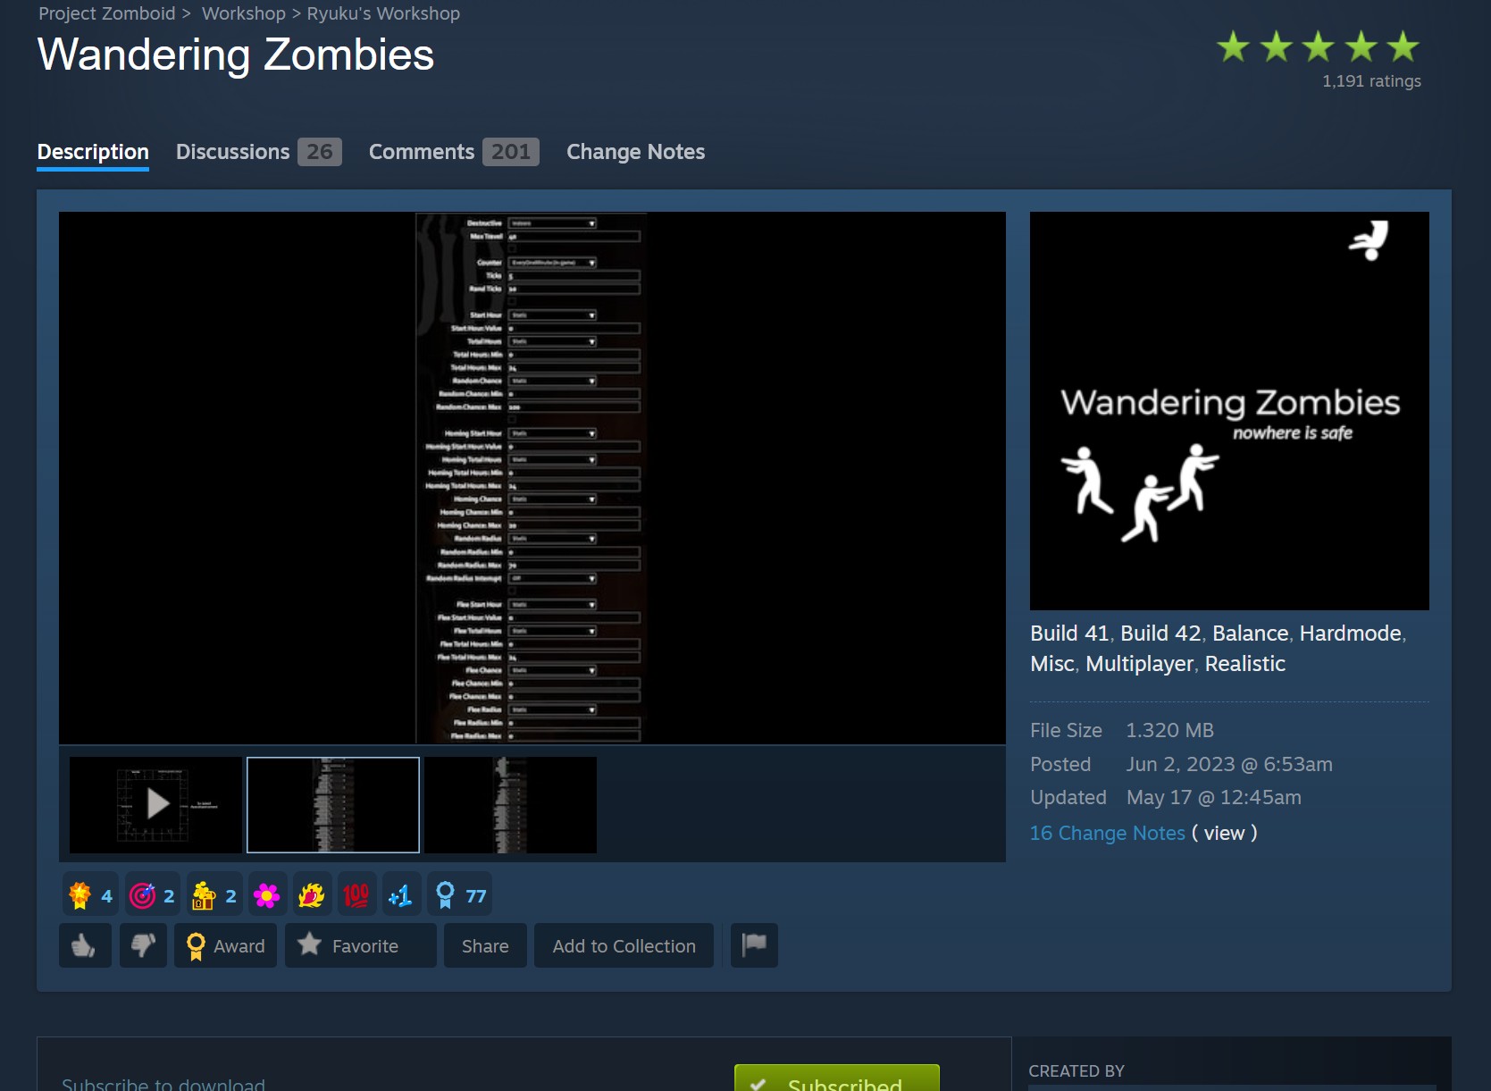This screenshot has height=1091, width=1491.
Task: Click the Wandering Zombies mod cover image
Action: (1229, 411)
